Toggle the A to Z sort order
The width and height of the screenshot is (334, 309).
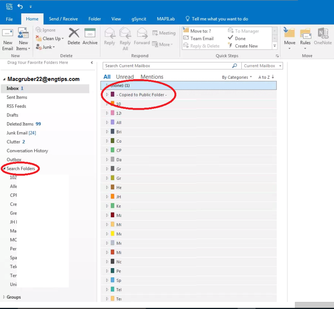pyautogui.click(x=266, y=77)
